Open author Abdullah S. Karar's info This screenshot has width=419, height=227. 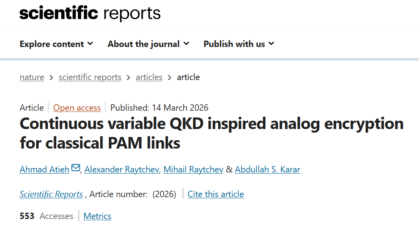click(267, 170)
